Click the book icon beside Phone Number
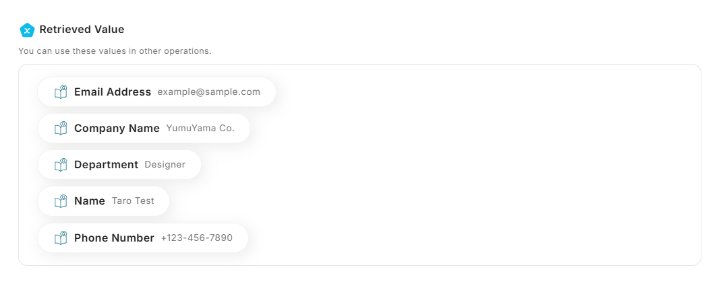 (x=61, y=238)
